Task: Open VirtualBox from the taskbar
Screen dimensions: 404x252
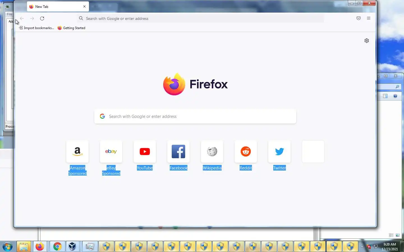Action: tap(72, 247)
